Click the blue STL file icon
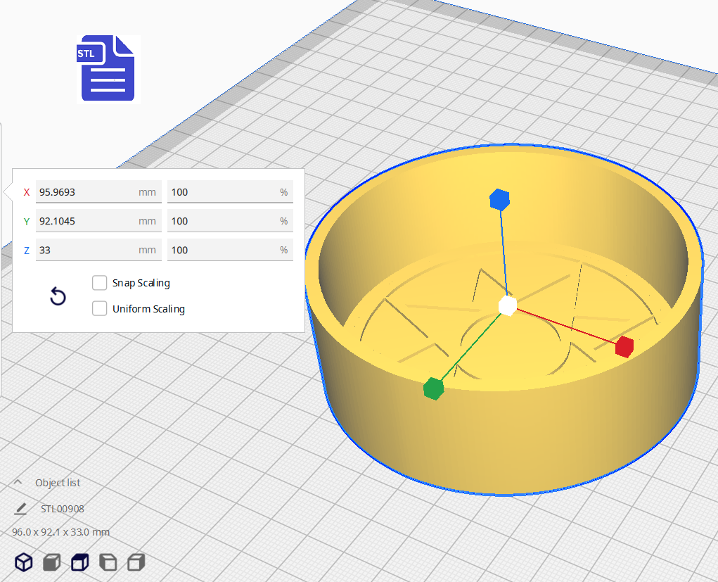The width and height of the screenshot is (718, 582). point(108,68)
